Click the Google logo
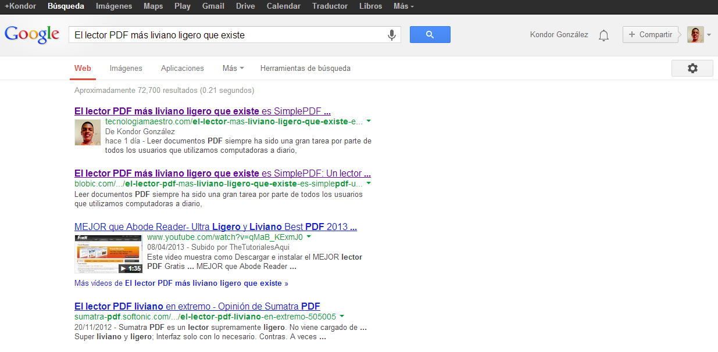718x352 pixels. pyautogui.click(x=32, y=34)
